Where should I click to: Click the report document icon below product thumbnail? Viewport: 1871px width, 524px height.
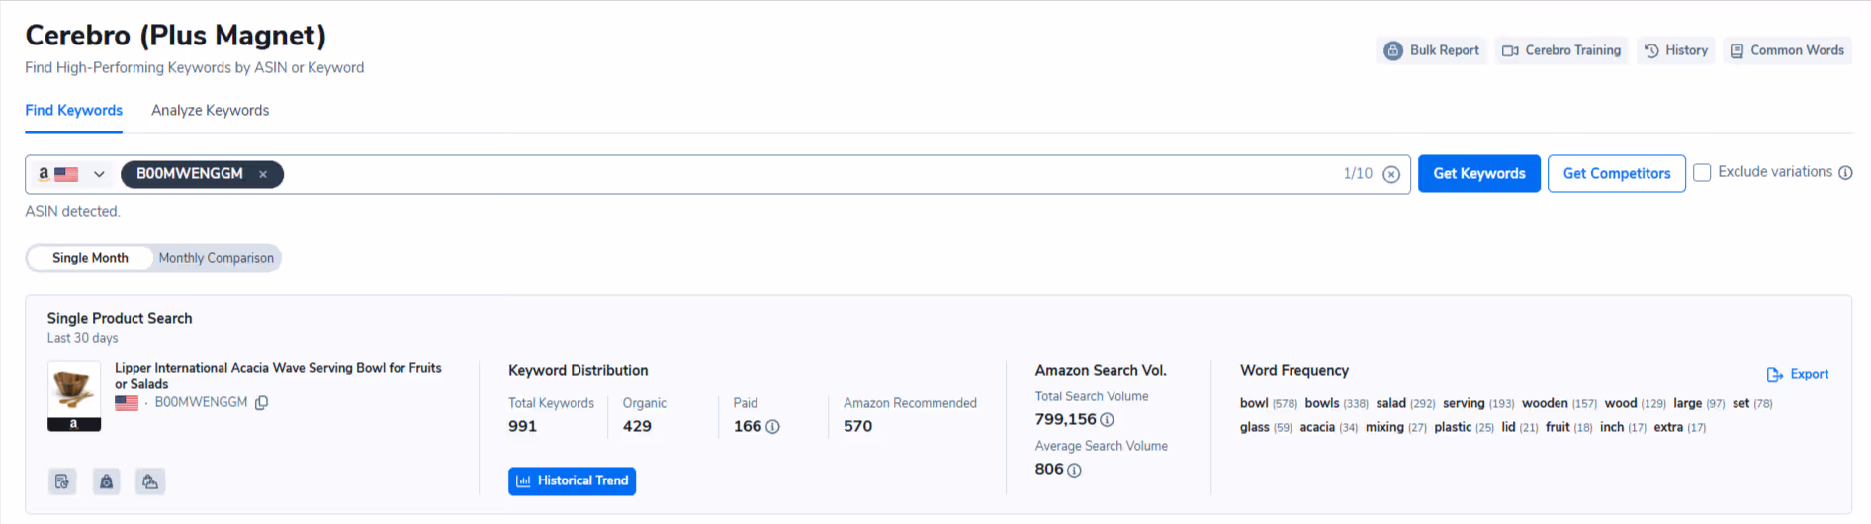pyautogui.click(x=62, y=481)
